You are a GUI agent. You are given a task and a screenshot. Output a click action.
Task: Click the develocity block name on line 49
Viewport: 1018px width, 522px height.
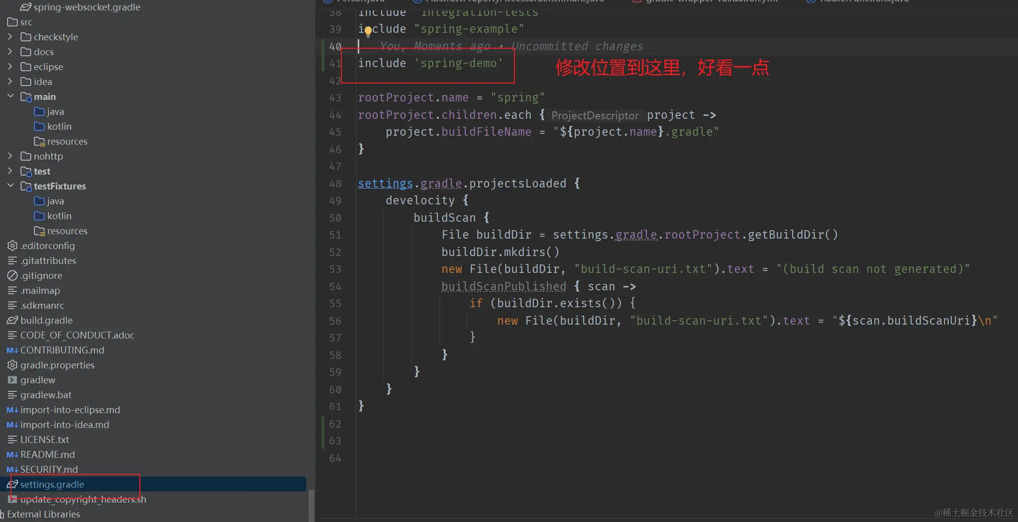pyautogui.click(x=420, y=200)
